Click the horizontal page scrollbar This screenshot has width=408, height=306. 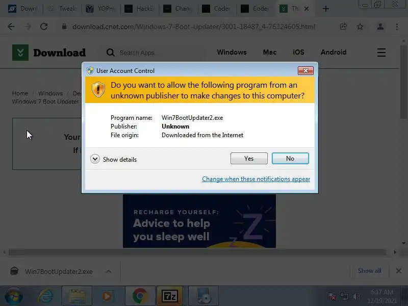coord(197,252)
